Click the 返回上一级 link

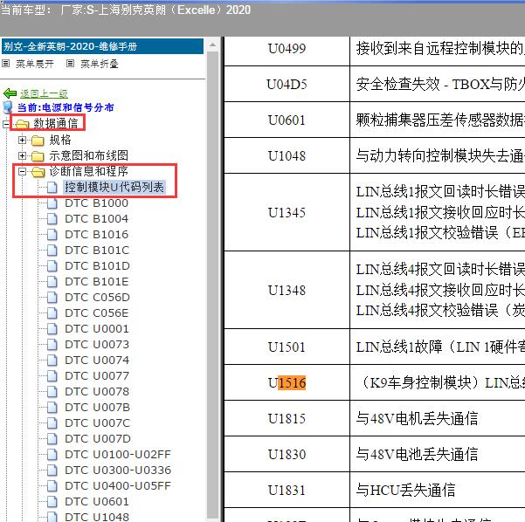click(44, 93)
